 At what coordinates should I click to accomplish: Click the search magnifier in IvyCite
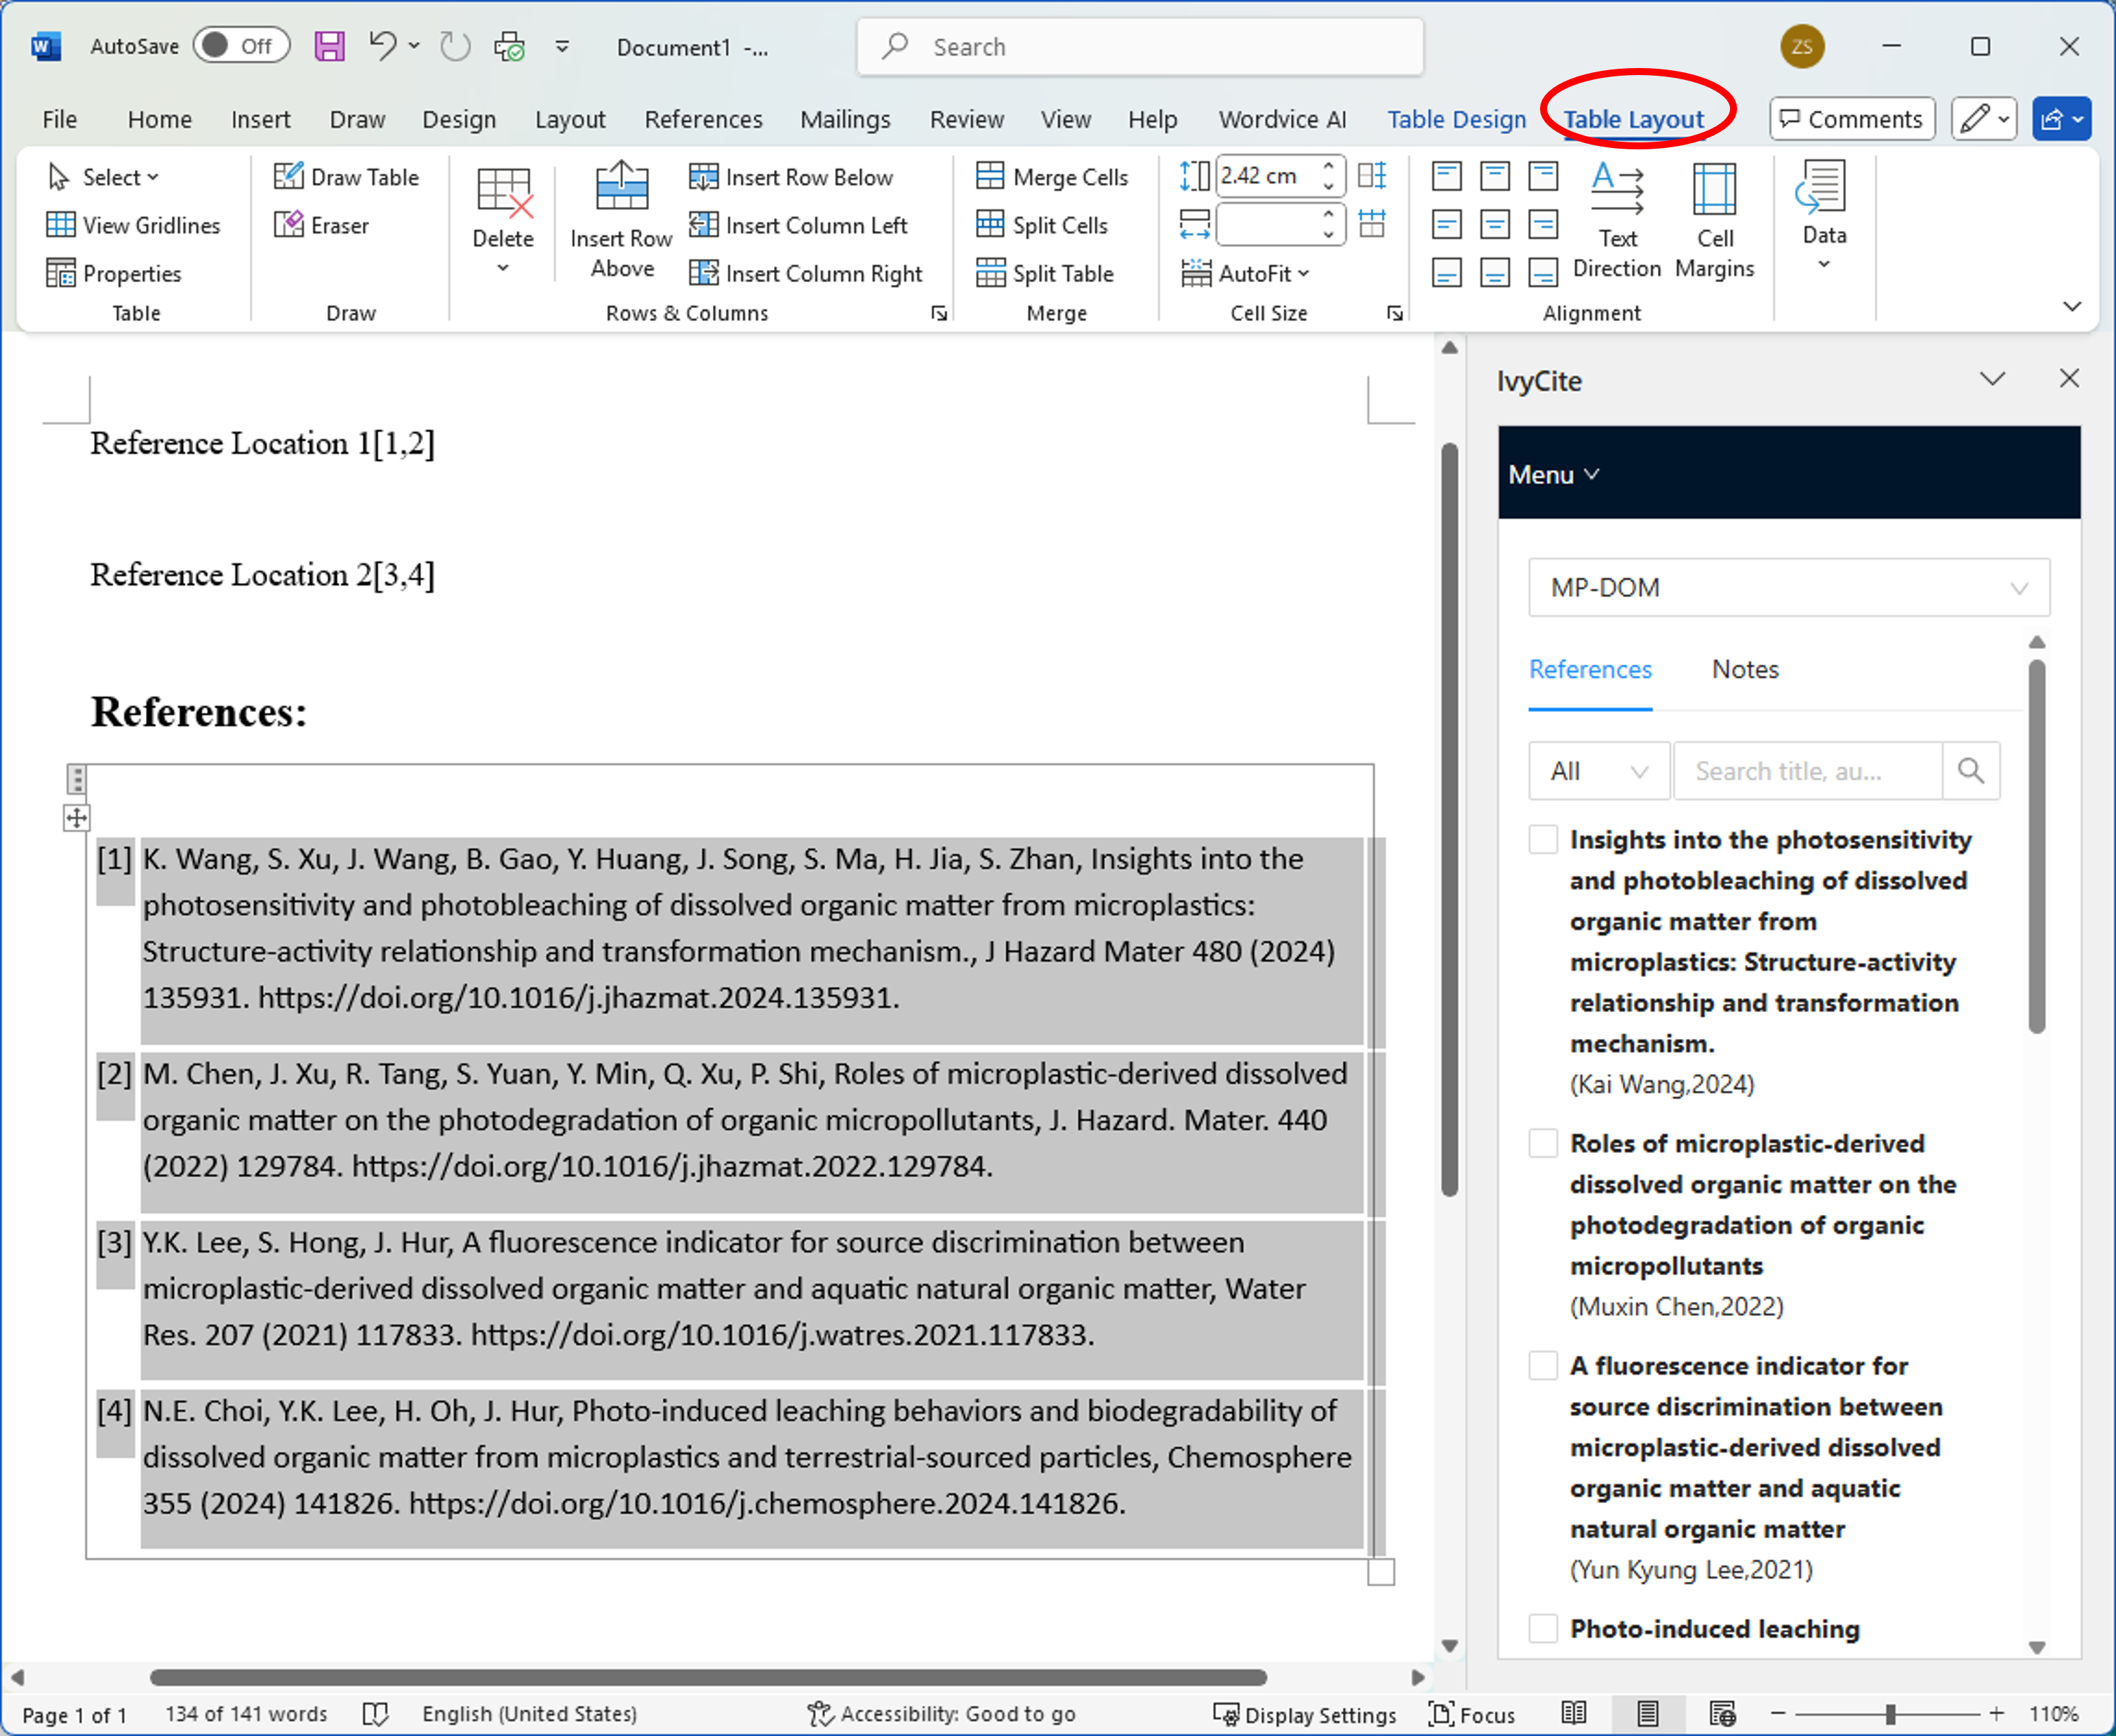click(1971, 770)
